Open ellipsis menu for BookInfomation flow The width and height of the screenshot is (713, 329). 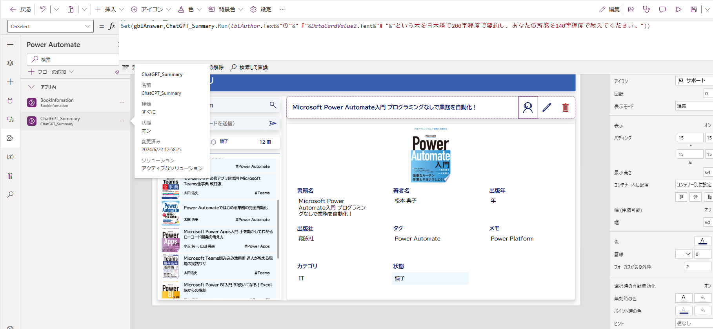(122, 103)
